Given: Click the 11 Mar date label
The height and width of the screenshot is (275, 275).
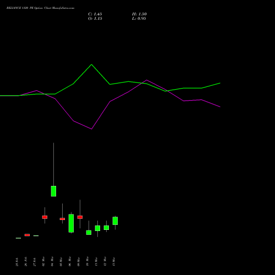Looking at the screenshot, I should coord(96,262).
